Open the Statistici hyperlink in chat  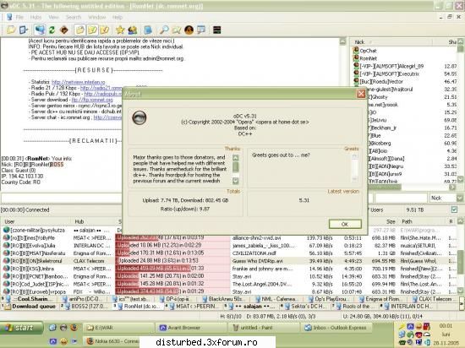pyautogui.click(x=79, y=82)
